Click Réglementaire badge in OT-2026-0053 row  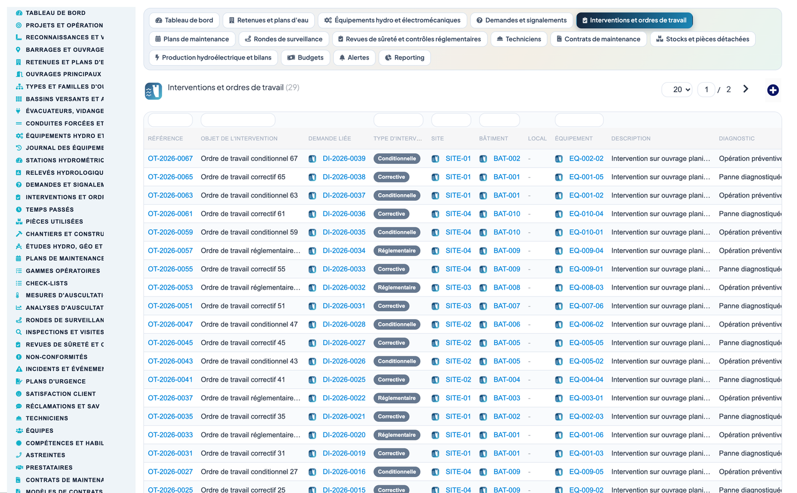(x=397, y=287)
